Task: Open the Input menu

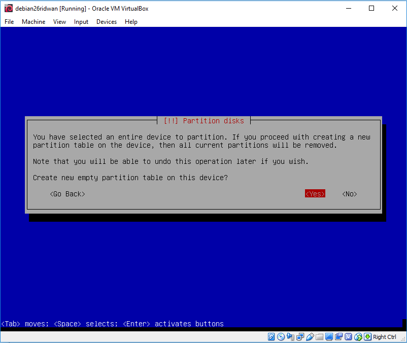Action: [81, 22]
